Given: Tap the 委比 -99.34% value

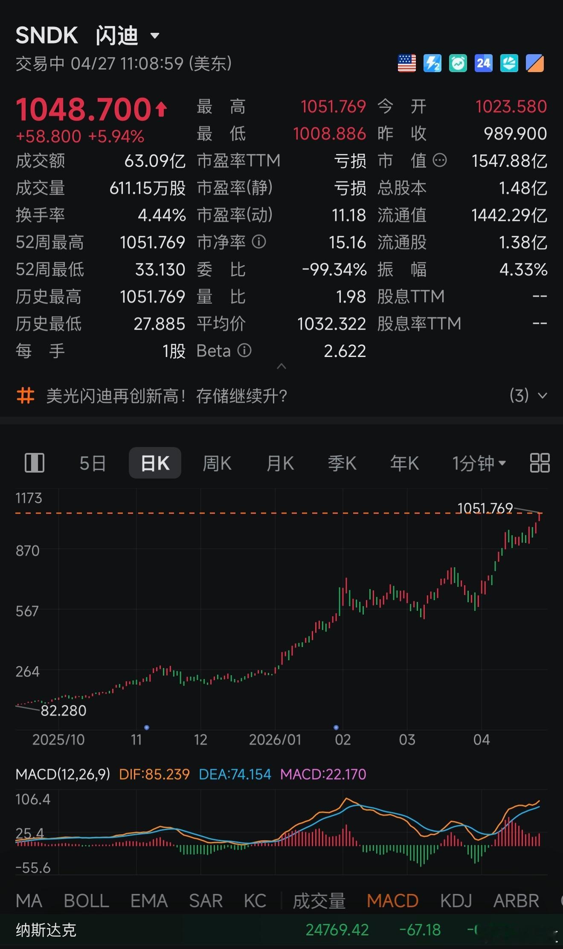Looking at the screenshot, I should [x=334, y=270].
